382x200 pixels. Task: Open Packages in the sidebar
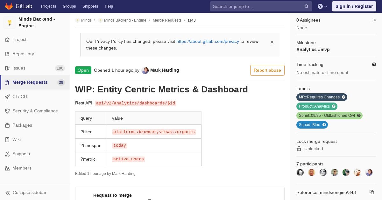coord(35,125)
